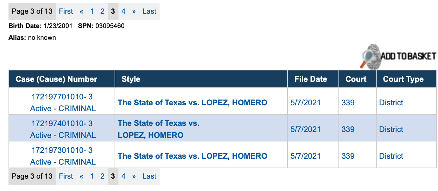
Task: Open case number 172197701010-3
Action: tap(62, 97)
